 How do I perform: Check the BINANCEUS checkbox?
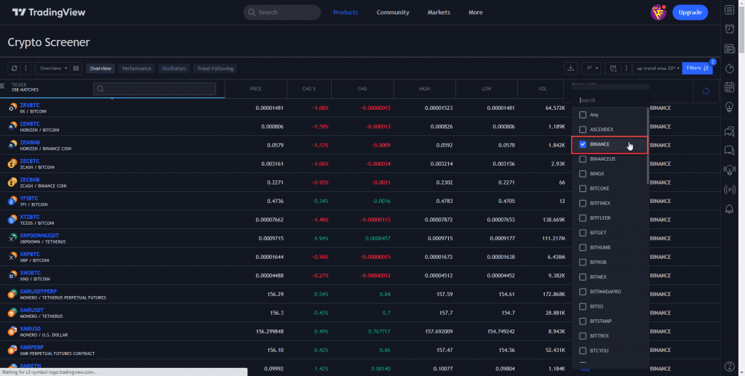click(583, 159)
